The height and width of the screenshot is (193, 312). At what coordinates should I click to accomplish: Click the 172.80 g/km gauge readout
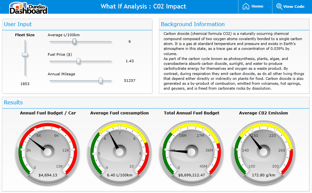(263, 175)
